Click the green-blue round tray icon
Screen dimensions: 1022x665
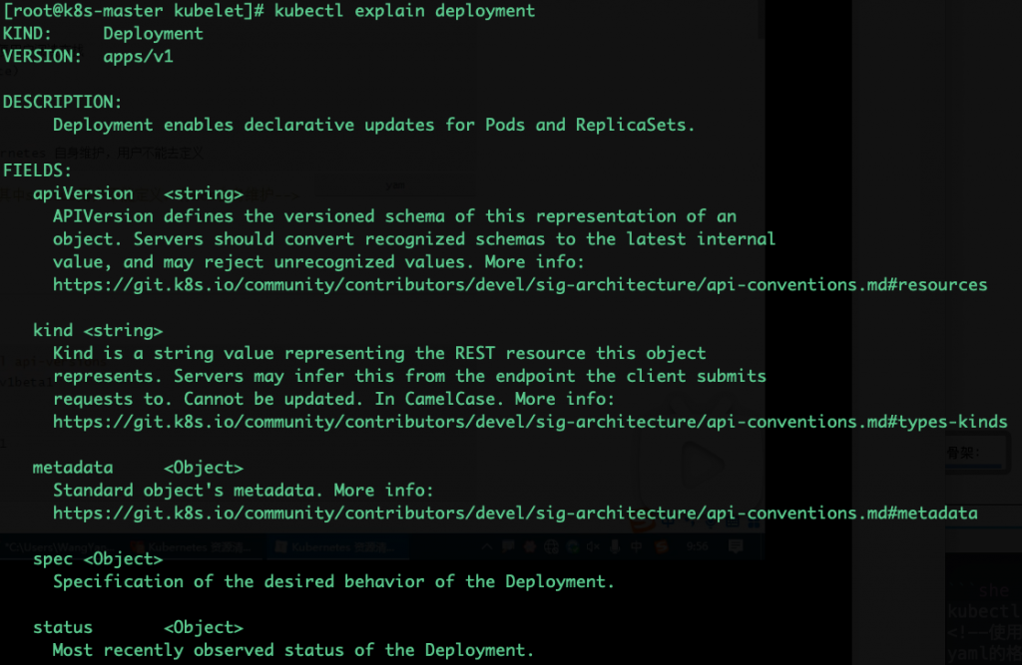(x=573, y=547)
